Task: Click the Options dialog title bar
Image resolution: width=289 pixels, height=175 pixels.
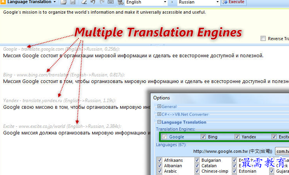Action: 220,98
